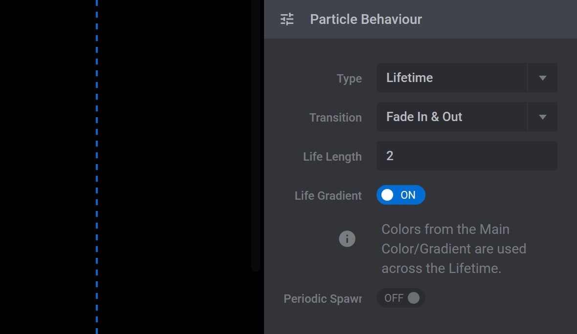
Task: Click the dark vertical scrollbar beside the panel
Action: pyautogui.click(x=256, y=135)
